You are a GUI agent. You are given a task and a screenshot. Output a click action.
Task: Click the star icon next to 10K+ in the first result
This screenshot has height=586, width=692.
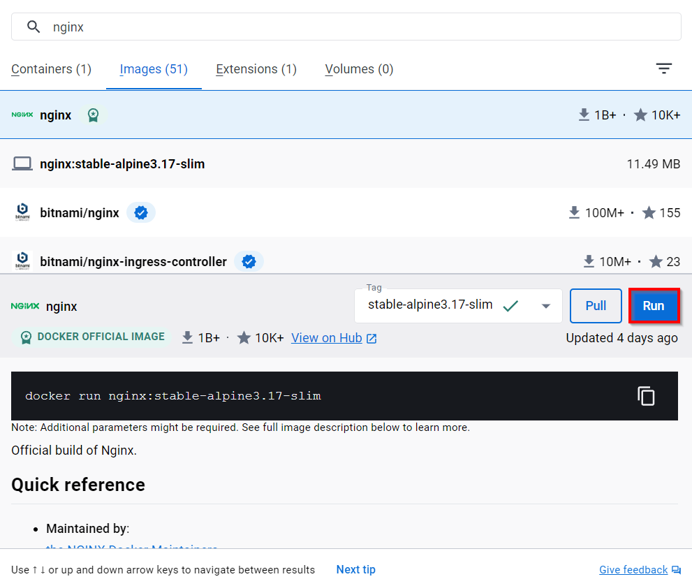640,115
